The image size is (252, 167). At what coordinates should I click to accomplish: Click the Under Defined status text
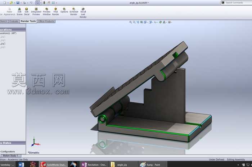[x=216, y=159]
